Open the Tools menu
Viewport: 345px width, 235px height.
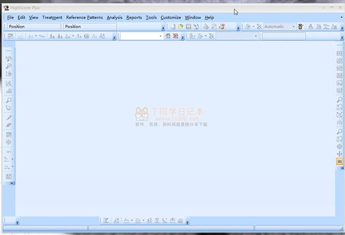click(151, 17)
